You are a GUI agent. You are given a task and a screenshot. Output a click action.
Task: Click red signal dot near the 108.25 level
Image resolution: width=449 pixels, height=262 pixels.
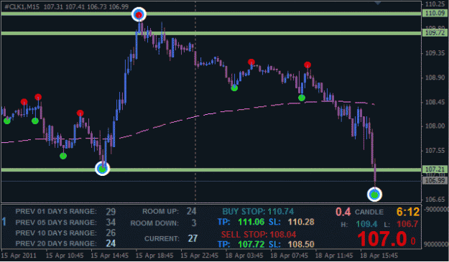coord(80,113)
